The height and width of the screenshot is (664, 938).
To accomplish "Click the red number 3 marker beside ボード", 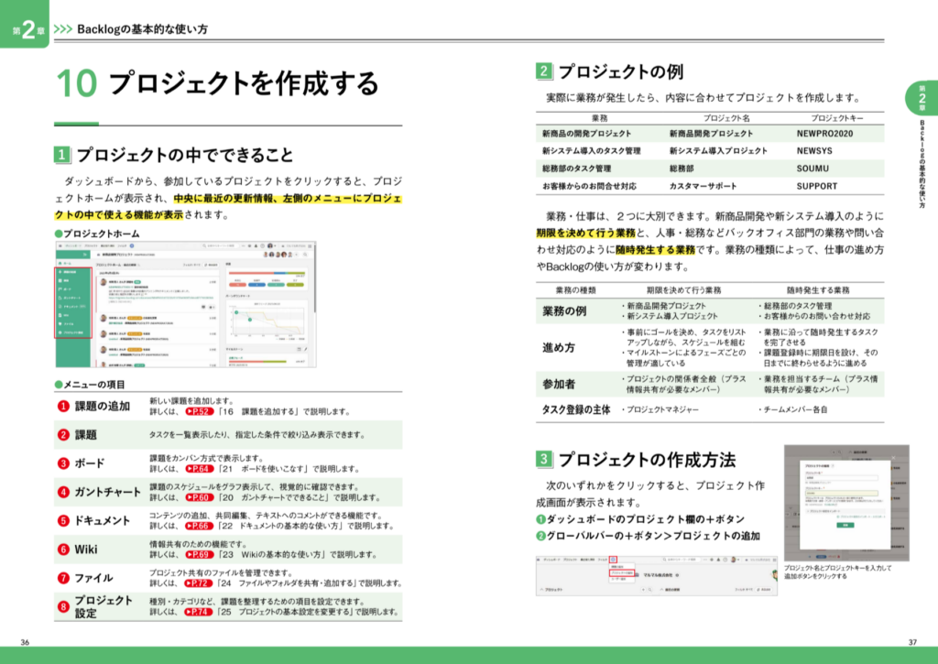I will [x=64, y=463].
